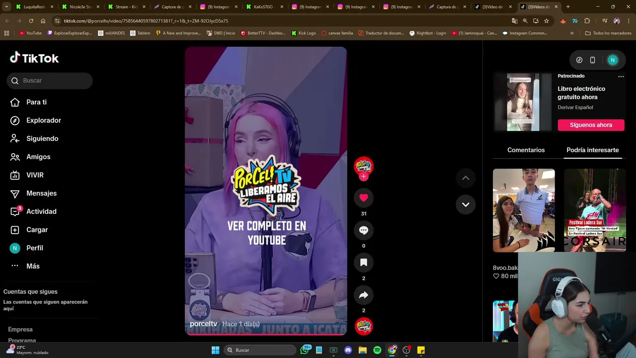Reload the page in the browser
Screen dimensions: 636x358
[x=31, y=21]
